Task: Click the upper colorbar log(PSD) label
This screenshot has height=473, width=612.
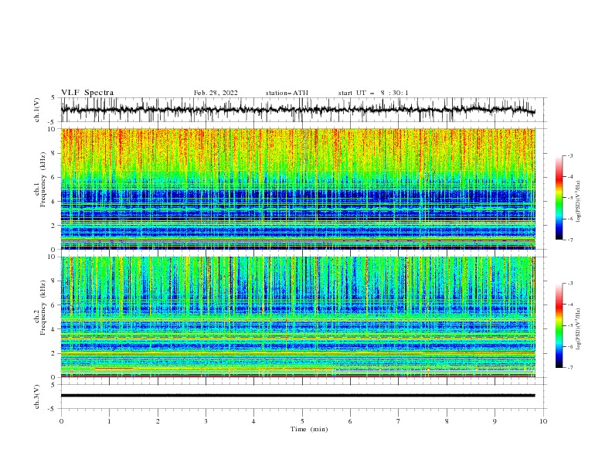Action: pyautogui.click(x=579, y=202)
